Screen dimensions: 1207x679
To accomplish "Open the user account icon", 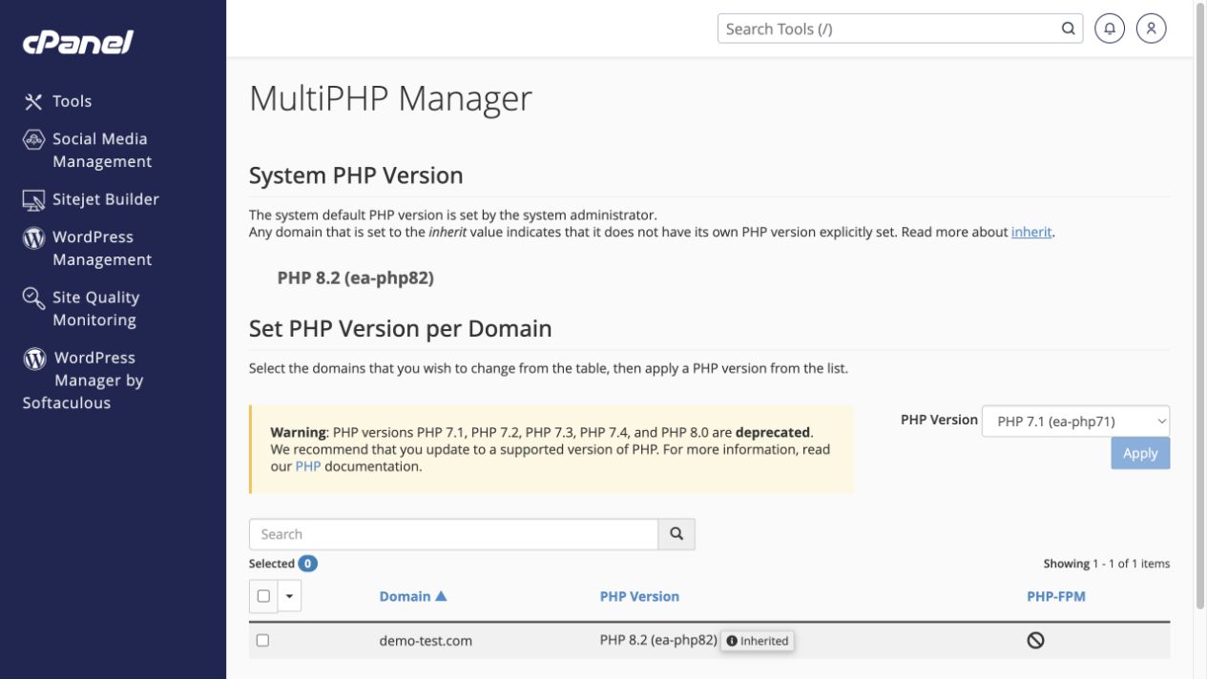I will pyautogui.click(x=1152, y=29).
